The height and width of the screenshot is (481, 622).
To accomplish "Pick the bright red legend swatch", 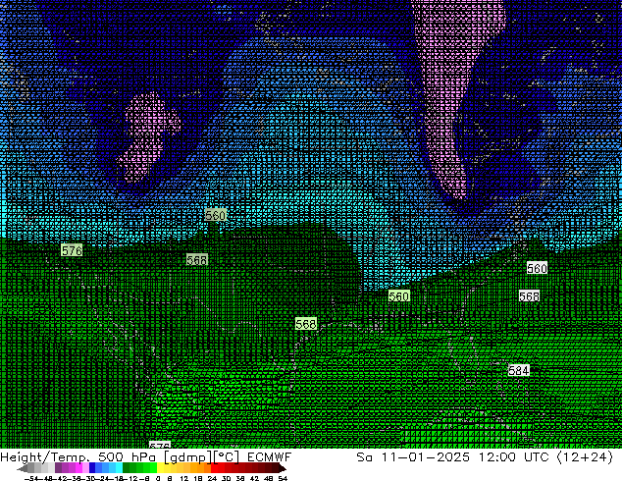I will click(x=215, y=467).
